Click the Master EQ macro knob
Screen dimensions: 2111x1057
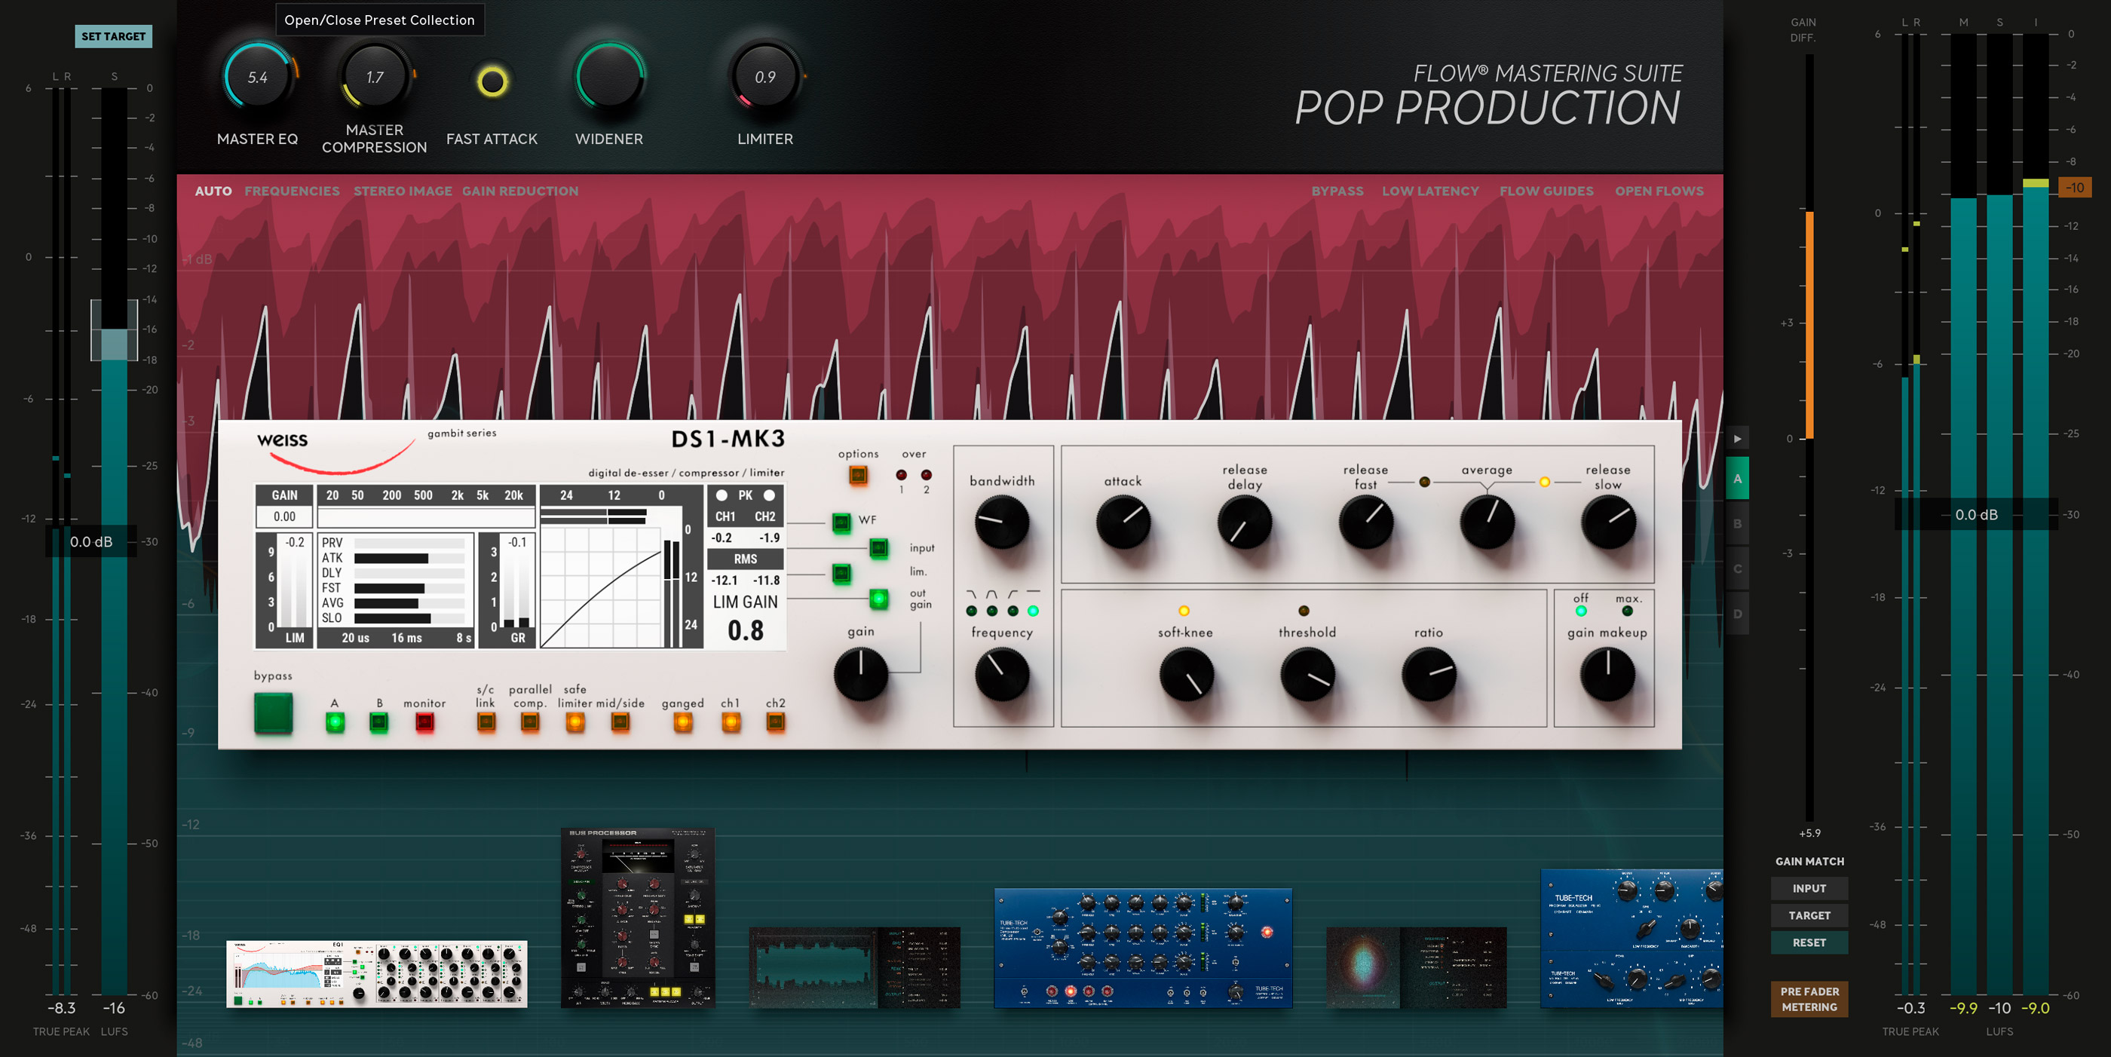tap(258, 77)
